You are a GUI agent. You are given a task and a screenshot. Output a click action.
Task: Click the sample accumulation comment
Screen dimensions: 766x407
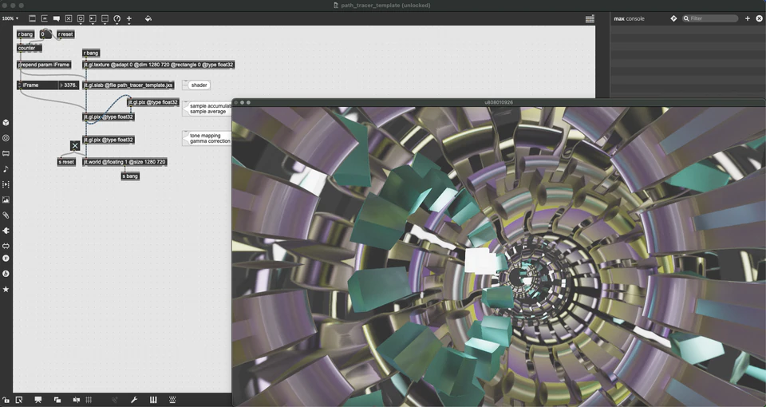(207, 109)
